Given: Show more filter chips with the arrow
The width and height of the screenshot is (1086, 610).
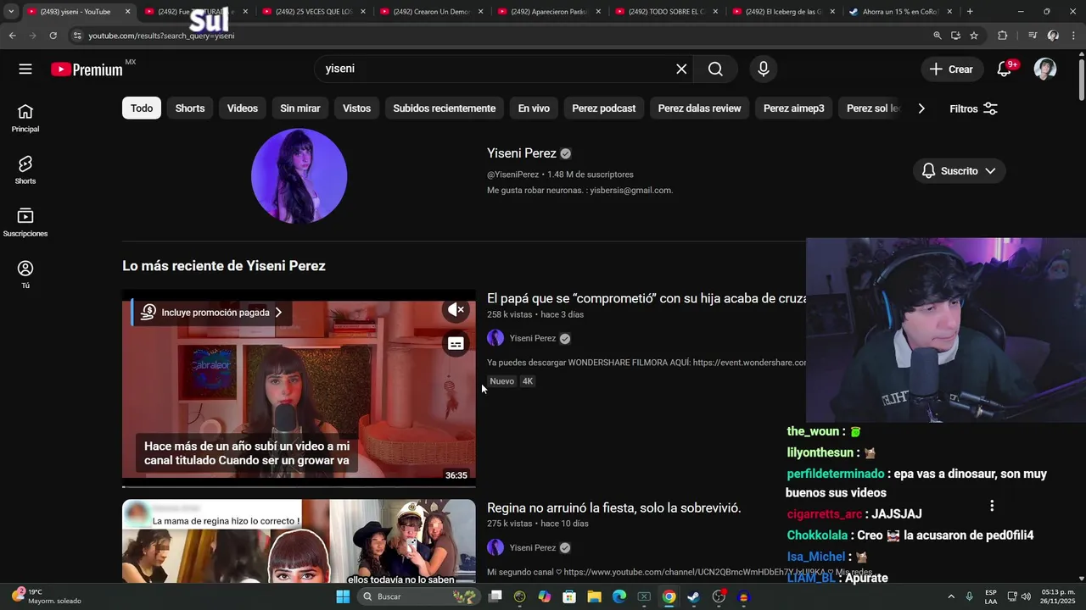Looking at the screenshot, I should tap(921, 108).
